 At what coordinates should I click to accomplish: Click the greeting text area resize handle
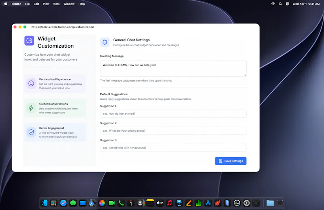pos(245,75)
